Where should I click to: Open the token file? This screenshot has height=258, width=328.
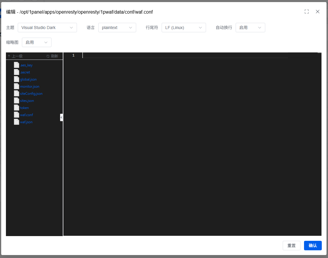[x=24, y=108]
